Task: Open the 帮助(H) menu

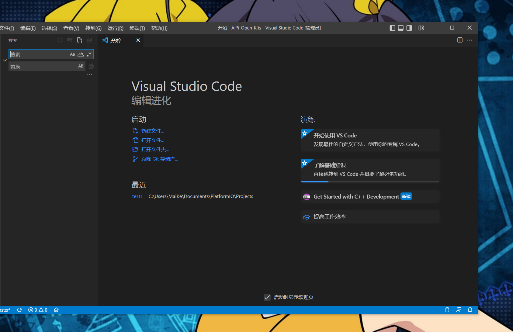Action: click(x=159, y=28)
